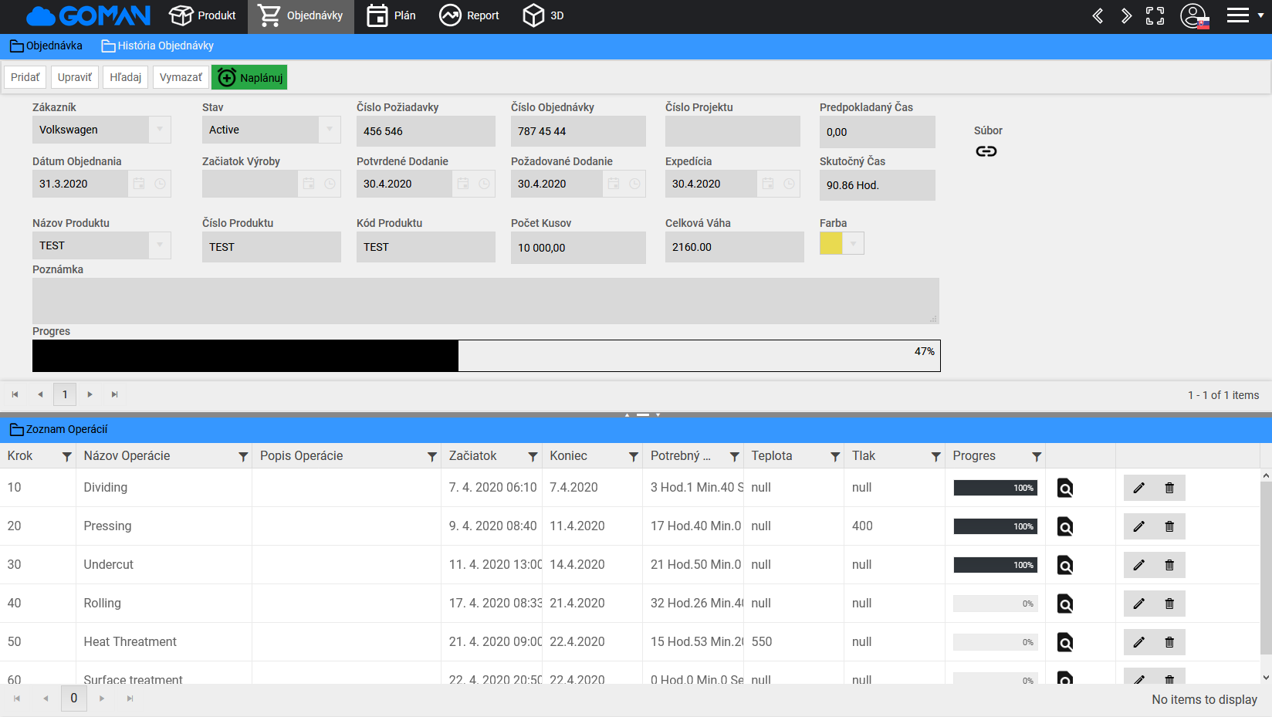The image size is (1272, 717).
Task: Click into the Poznámka text area
Action: coord(485,300)
